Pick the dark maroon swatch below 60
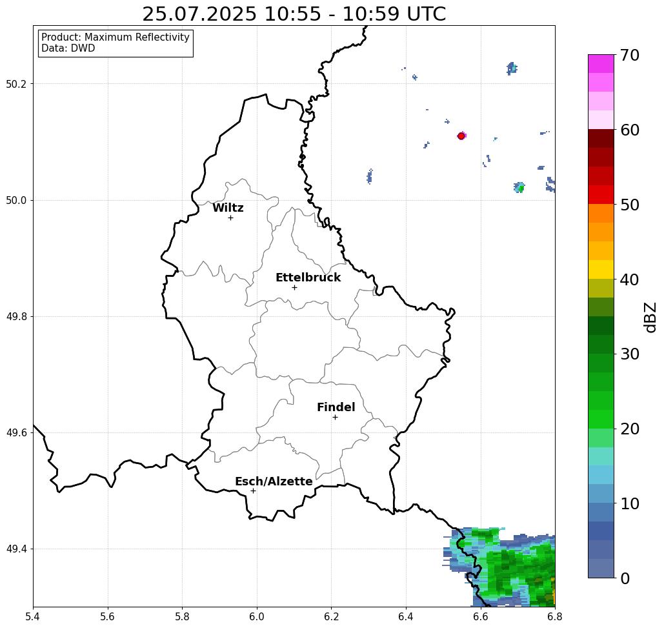Image resolution: width=664 pixels, height=628 pixels. pyautogui.click(x=601, y=139)
